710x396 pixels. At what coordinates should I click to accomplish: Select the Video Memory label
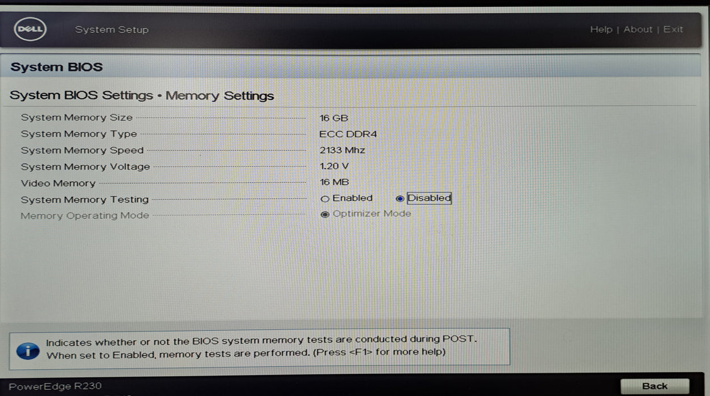pos(58,183)
